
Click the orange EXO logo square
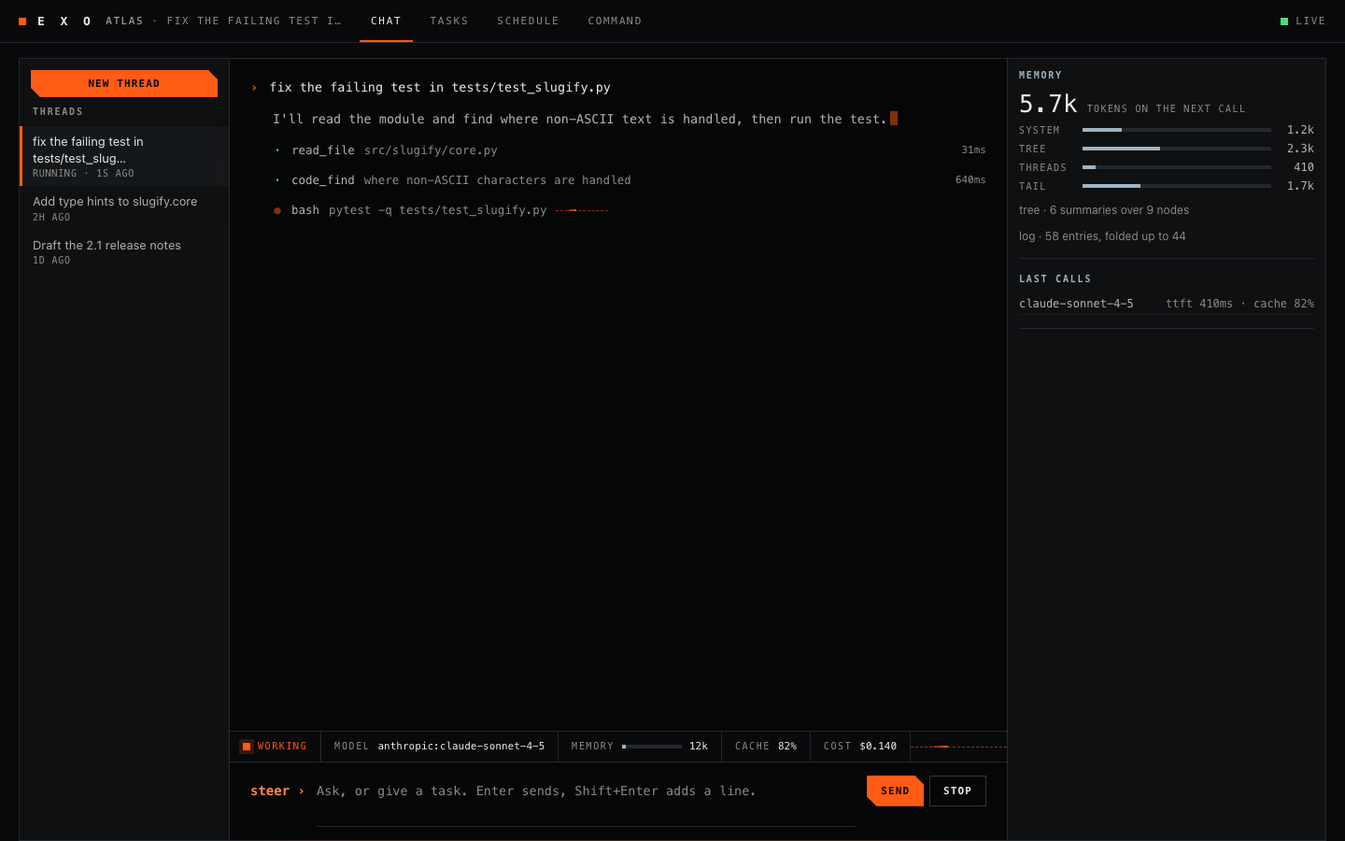(x=22, y=21)
